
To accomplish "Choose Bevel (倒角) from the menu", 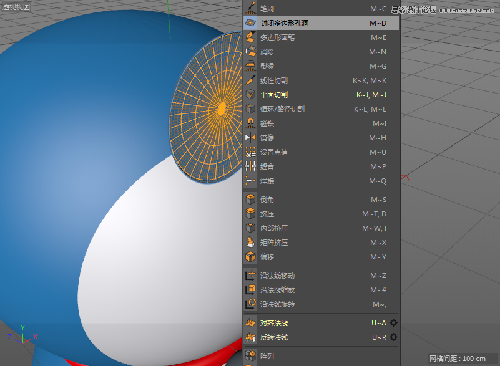I will [267, 200].
